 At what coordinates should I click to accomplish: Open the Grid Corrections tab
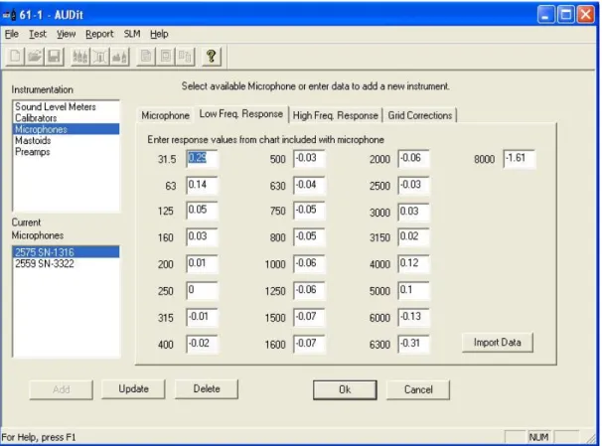click(419, 115)
